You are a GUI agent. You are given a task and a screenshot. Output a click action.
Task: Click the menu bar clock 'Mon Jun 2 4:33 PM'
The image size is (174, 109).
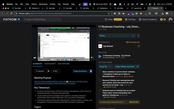(164, 4)
